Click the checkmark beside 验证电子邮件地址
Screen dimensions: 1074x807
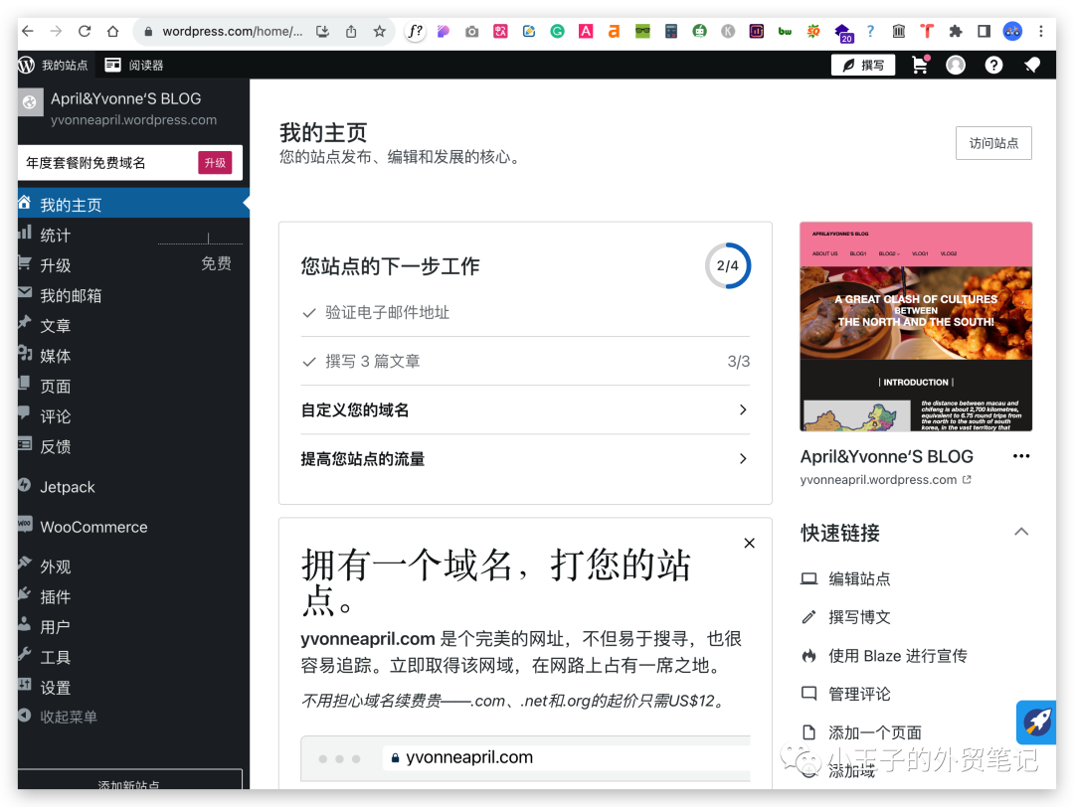(309, 312)
